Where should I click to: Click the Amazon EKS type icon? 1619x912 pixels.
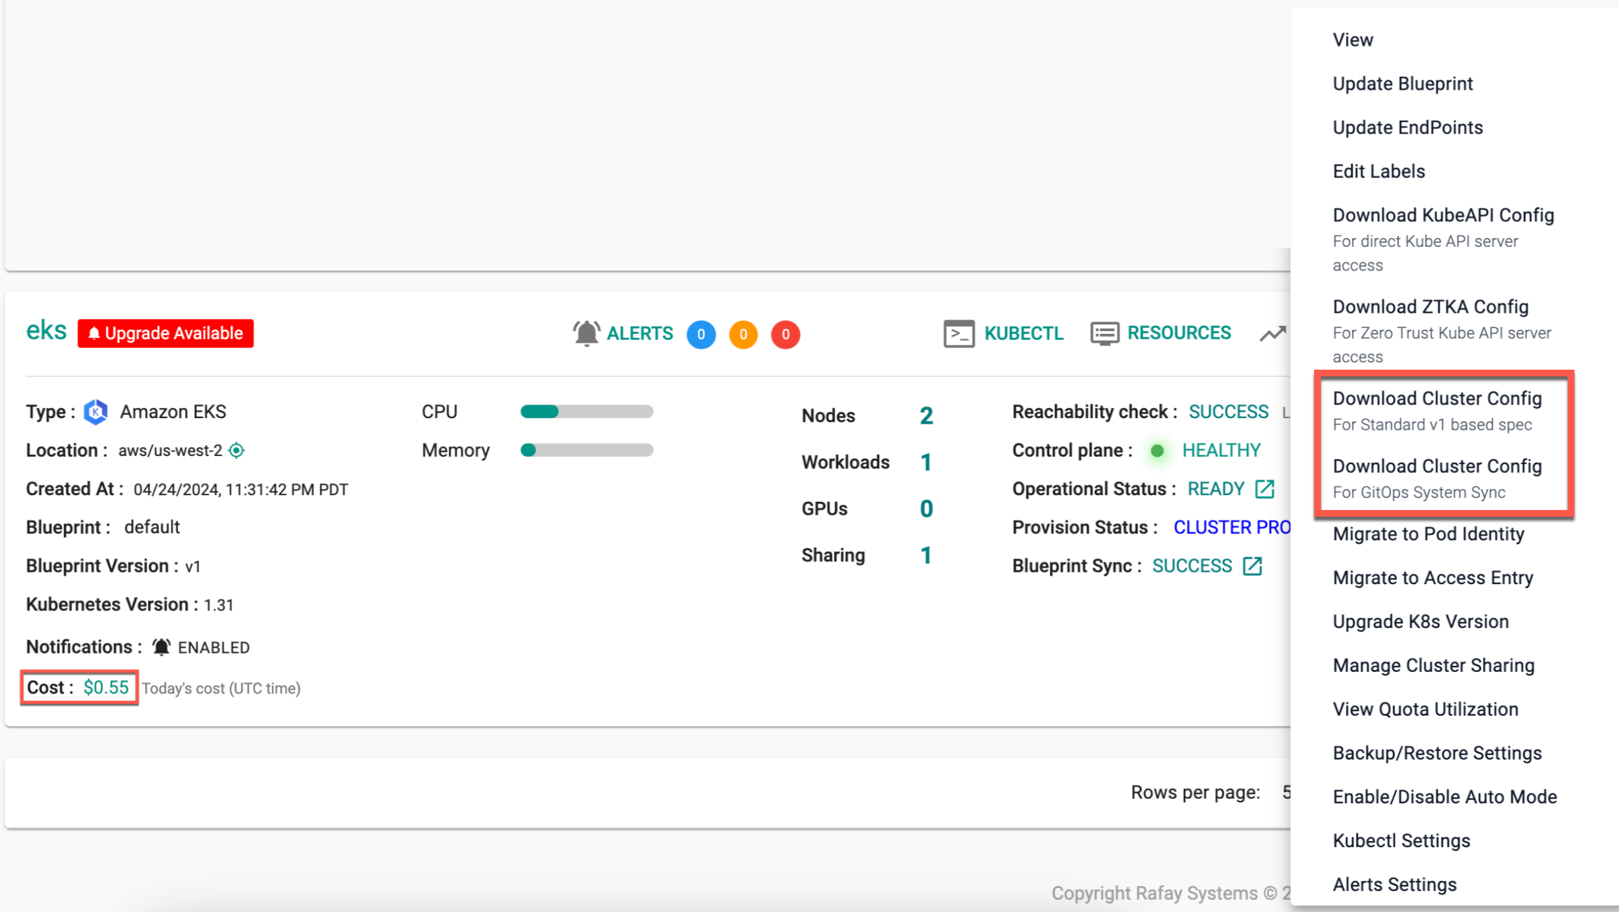pos(96,412)
